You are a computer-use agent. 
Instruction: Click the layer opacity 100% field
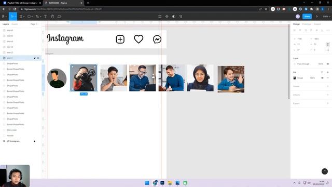point(321,64)
